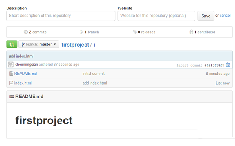235x146 pixels.
Task: Click the branch fork icon in stats bar
Action: pyautogui.click(x=82, y=32)
